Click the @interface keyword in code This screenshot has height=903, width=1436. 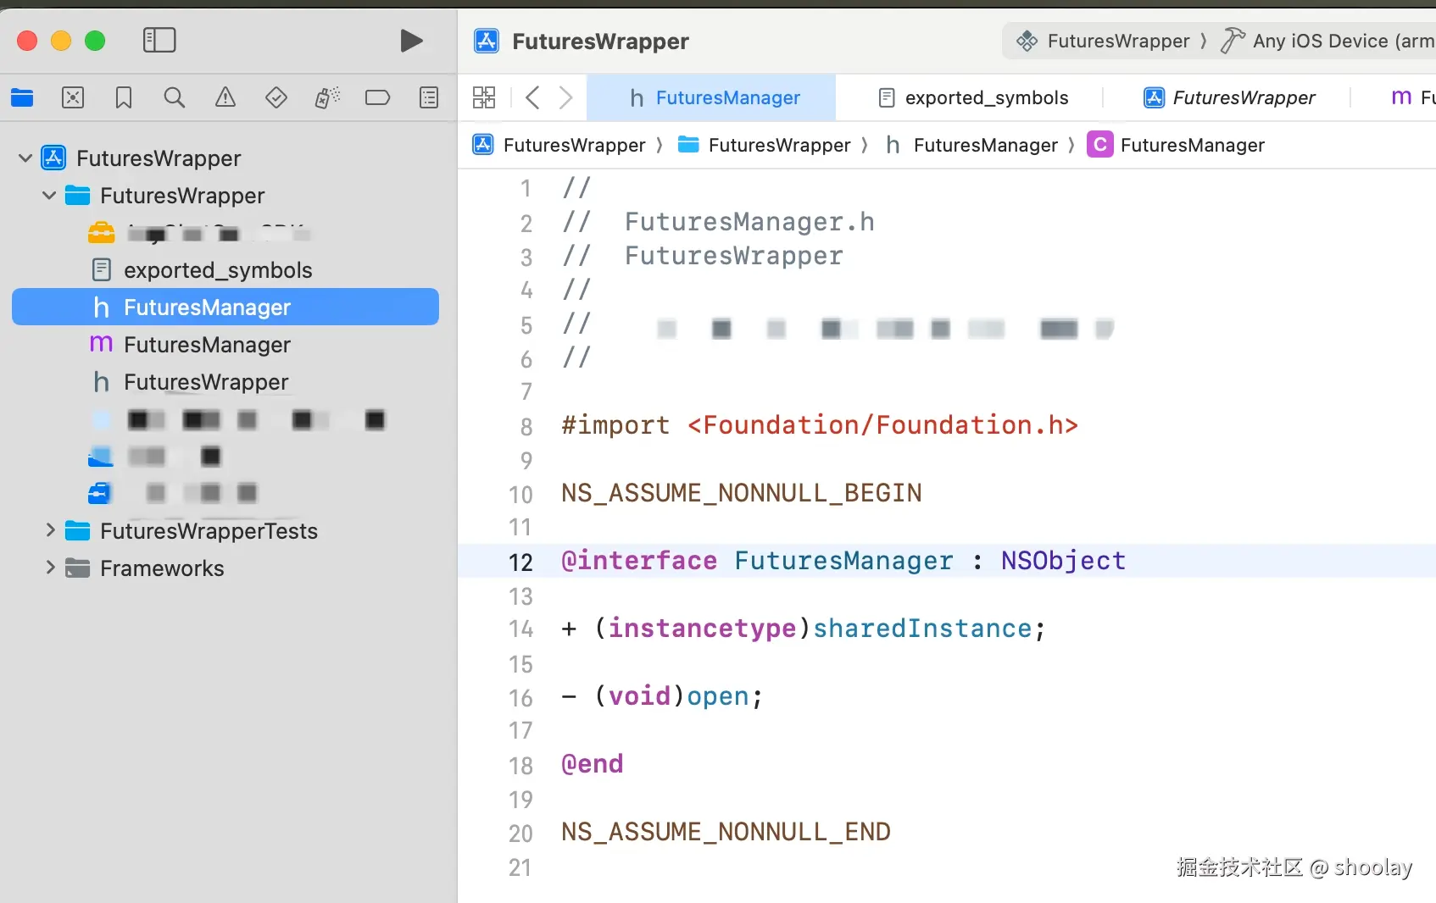[x=639, y=560]
